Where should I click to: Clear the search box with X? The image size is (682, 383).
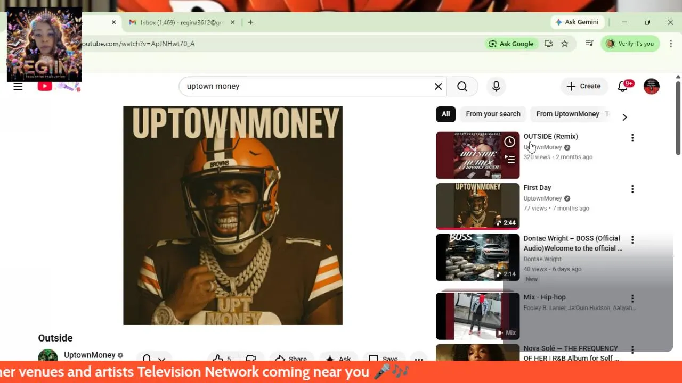438,86
